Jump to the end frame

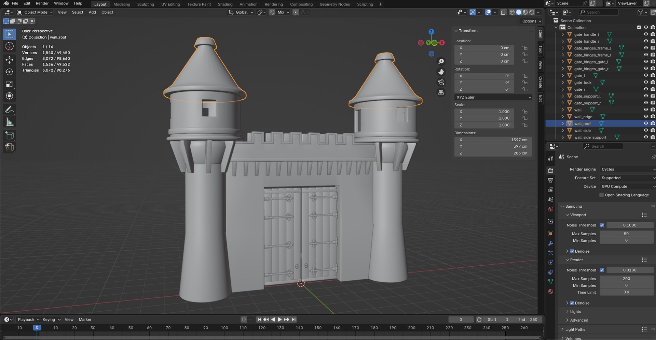(x=293, y=320)
